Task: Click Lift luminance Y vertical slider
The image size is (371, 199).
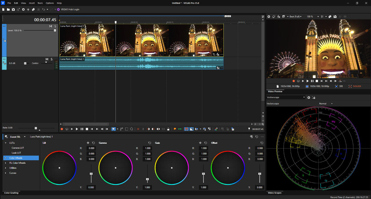Action: (91, 174)
